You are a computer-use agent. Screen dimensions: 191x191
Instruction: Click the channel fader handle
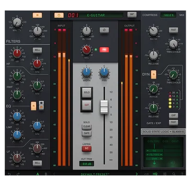(x=104, y=107)
